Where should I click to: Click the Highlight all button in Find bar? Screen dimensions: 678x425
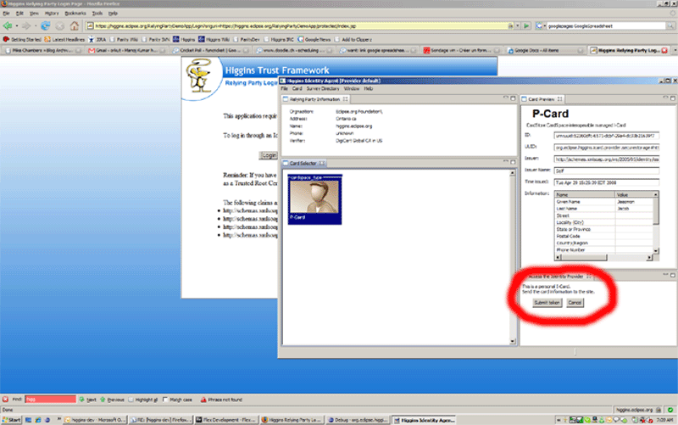[143, 400]
